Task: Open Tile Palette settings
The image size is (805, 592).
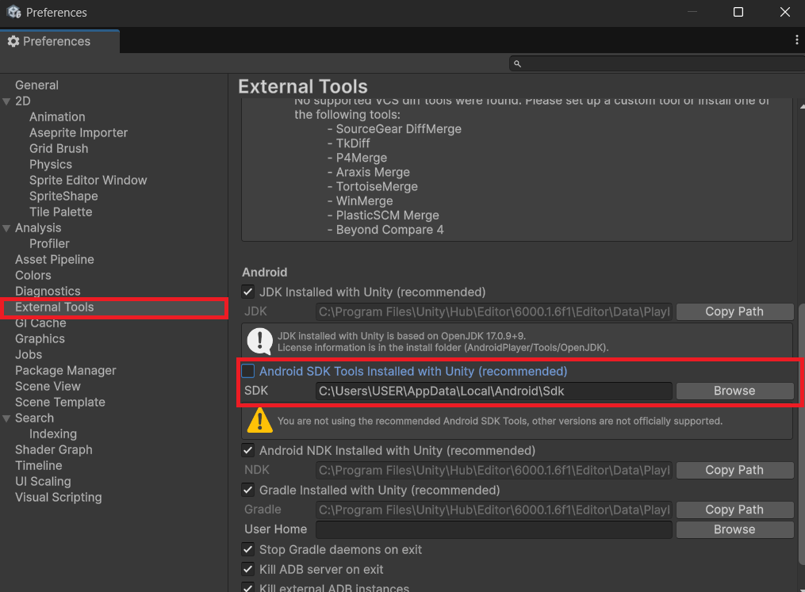Action: click(60, 212)
